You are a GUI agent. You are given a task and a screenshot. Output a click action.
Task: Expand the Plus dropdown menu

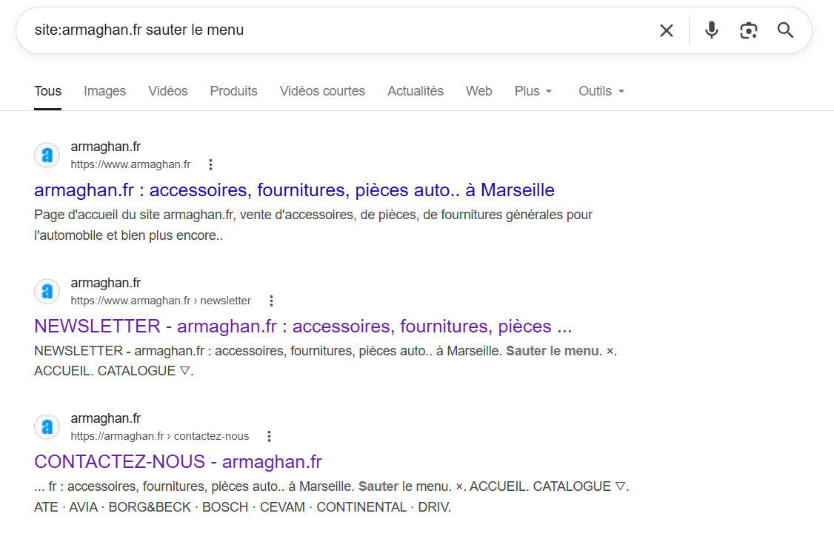(533, 91)
